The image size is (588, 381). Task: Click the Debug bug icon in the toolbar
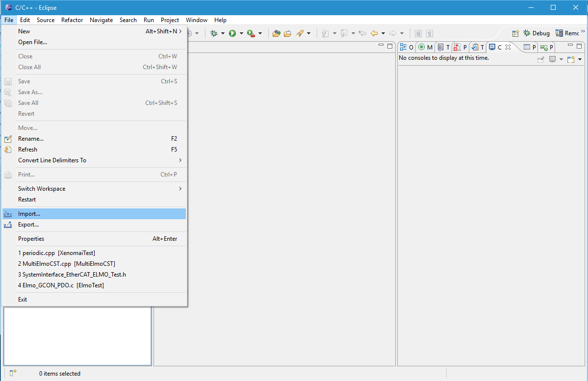pos(214,33)
